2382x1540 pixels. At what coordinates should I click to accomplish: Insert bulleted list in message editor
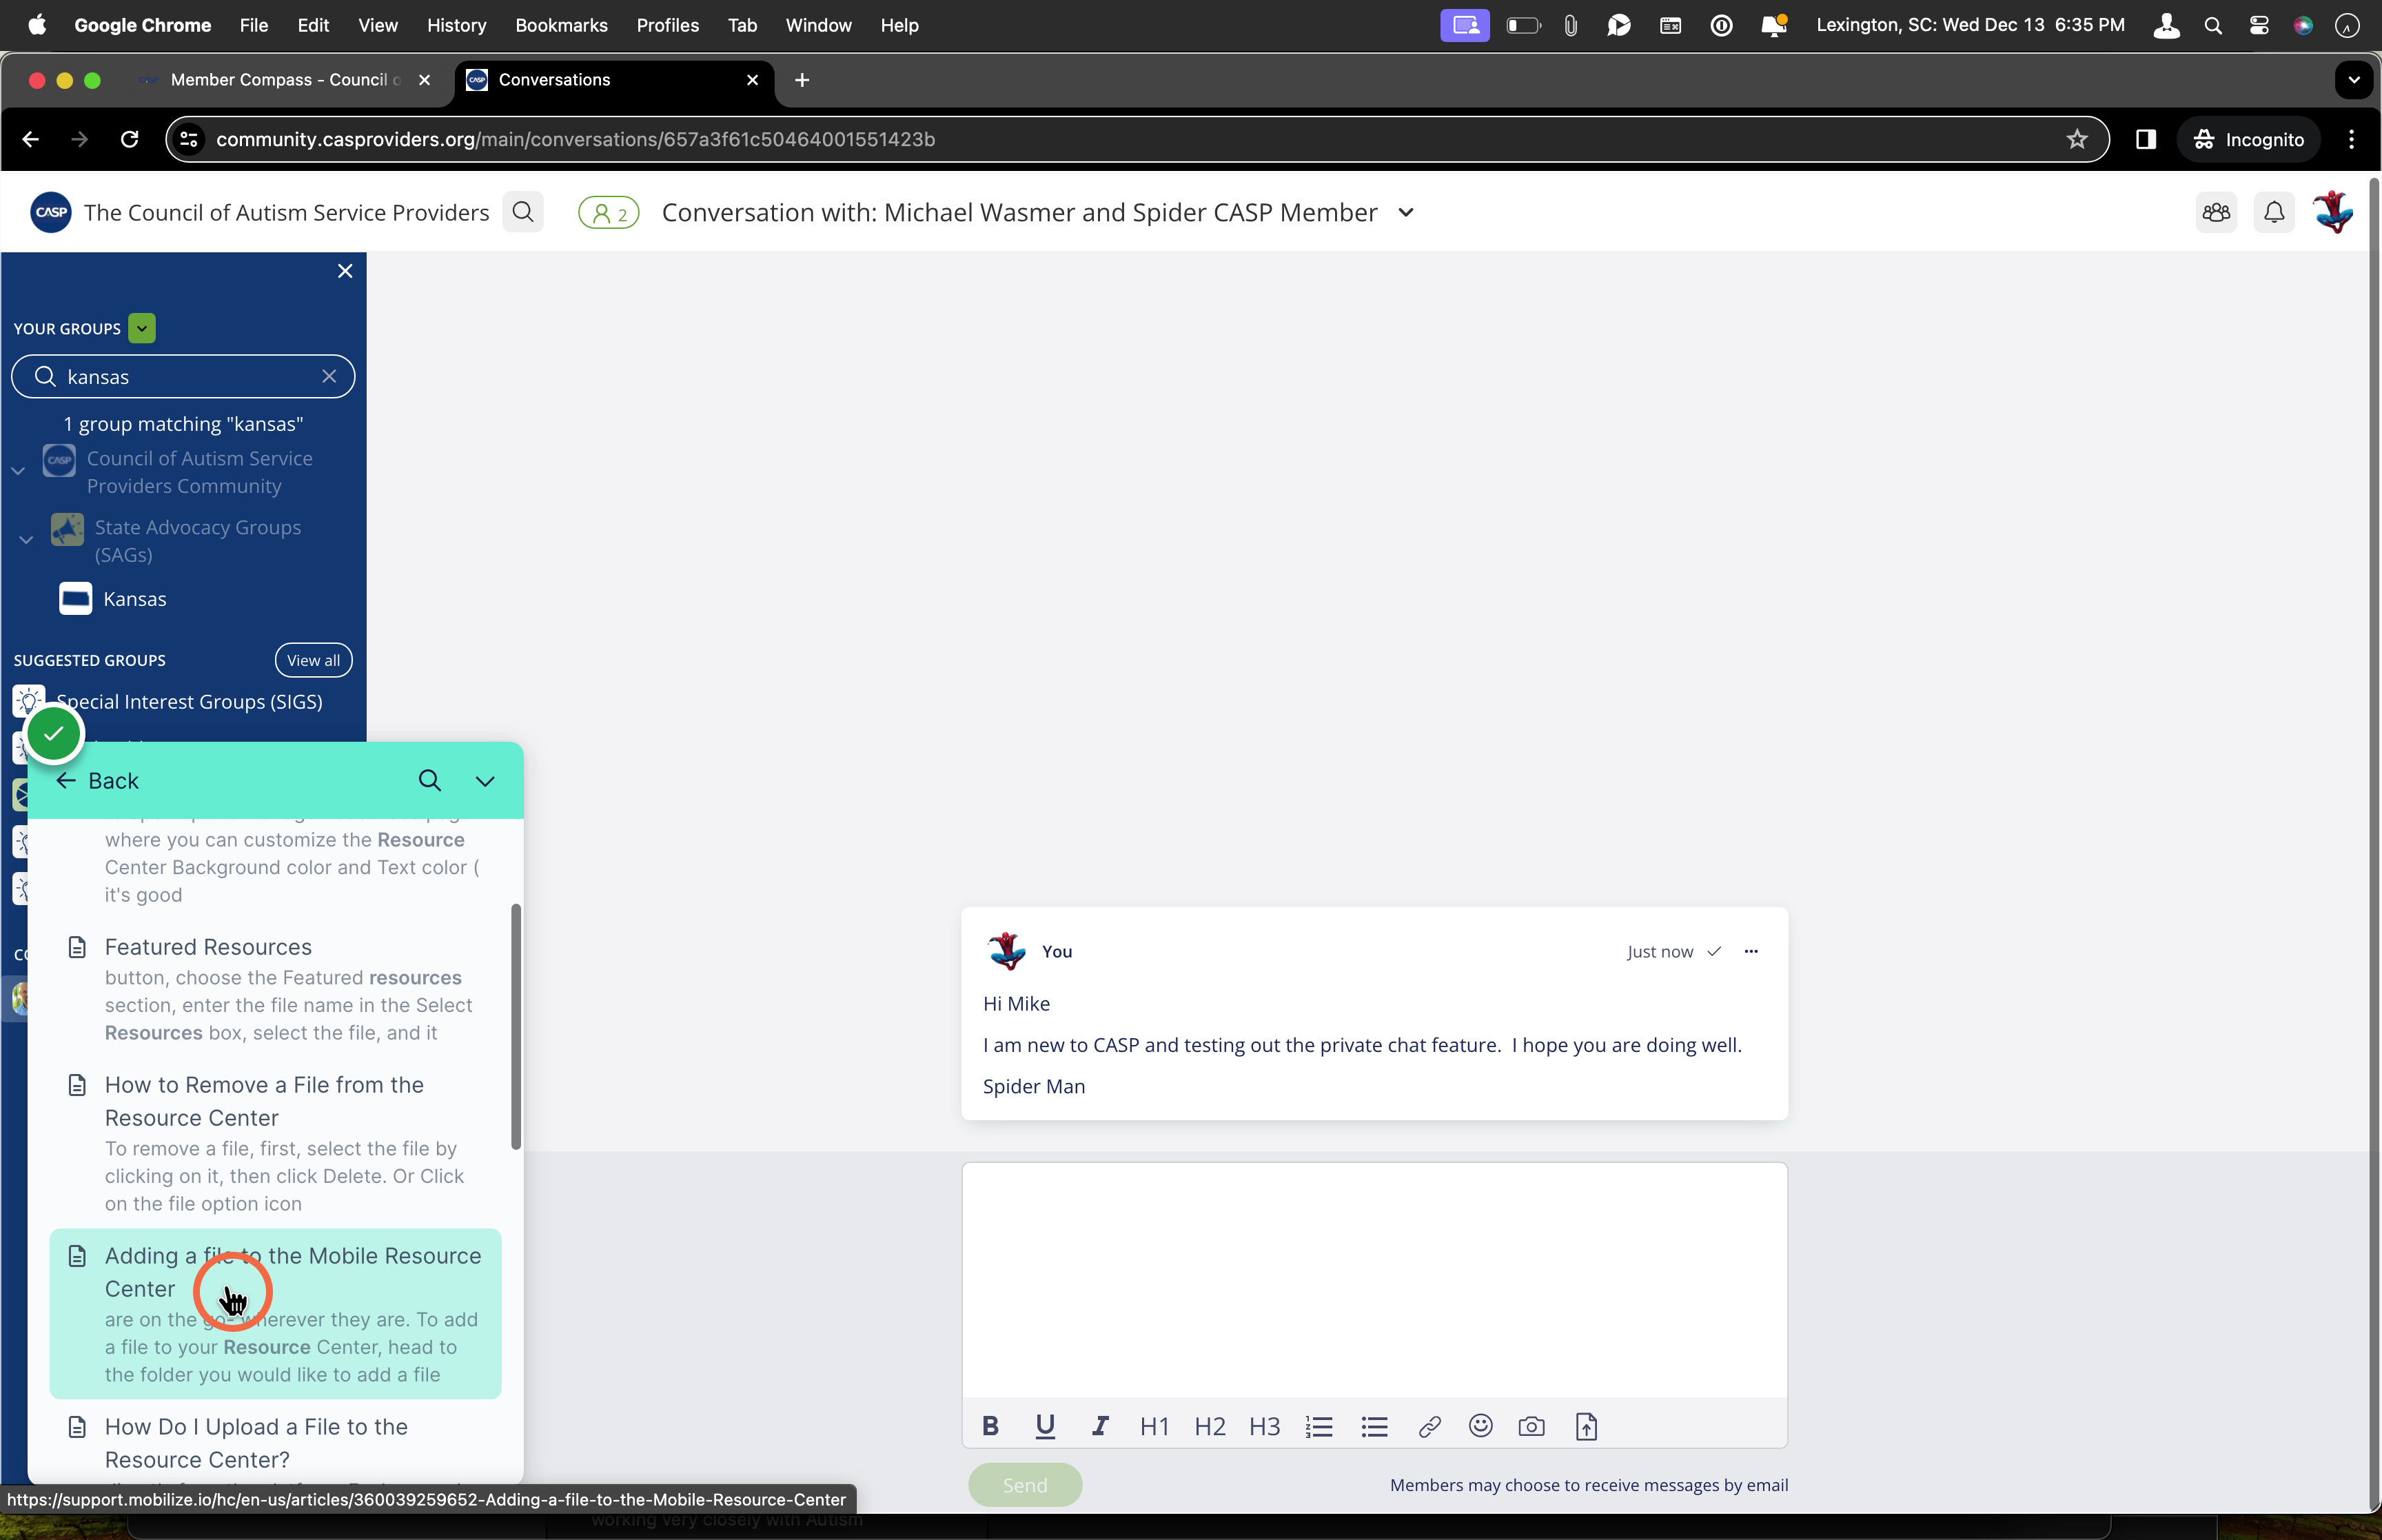click(1374, 1426)
